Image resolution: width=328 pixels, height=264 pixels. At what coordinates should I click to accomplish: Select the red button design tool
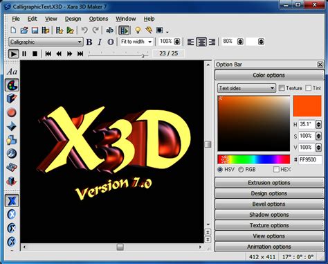pyautogui.click(x=12, y=112)
